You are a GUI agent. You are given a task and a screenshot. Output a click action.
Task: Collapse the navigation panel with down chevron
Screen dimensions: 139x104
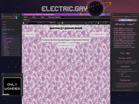pyautogui.click(x=14, y=15)
